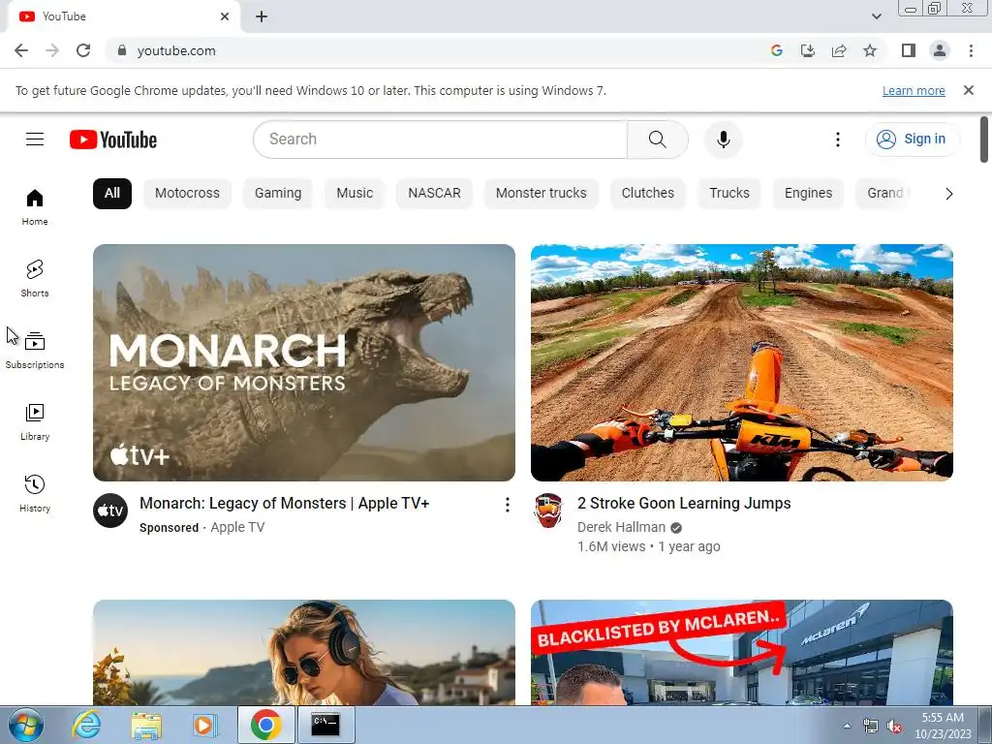Open the Windows Start menu

26,725
